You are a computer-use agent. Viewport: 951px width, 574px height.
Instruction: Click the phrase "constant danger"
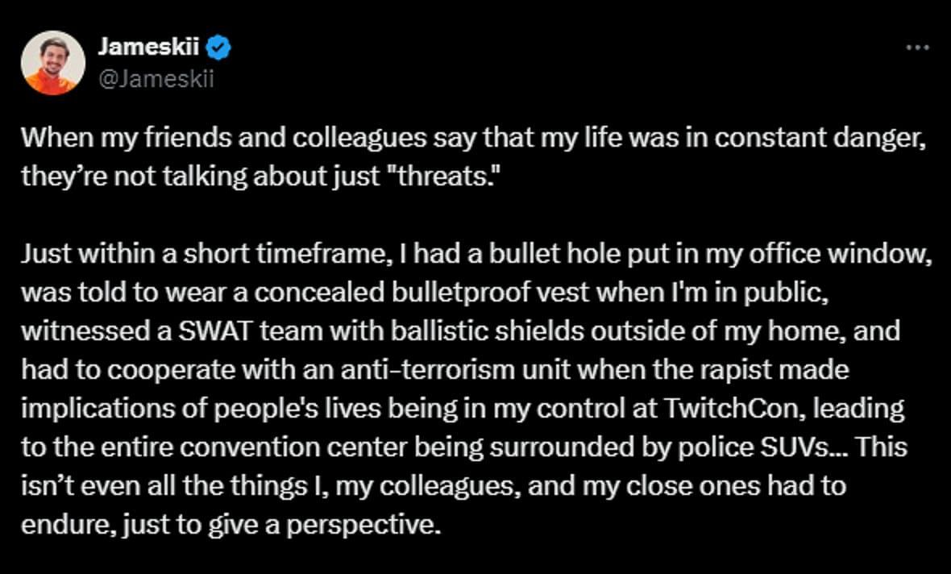820,139
